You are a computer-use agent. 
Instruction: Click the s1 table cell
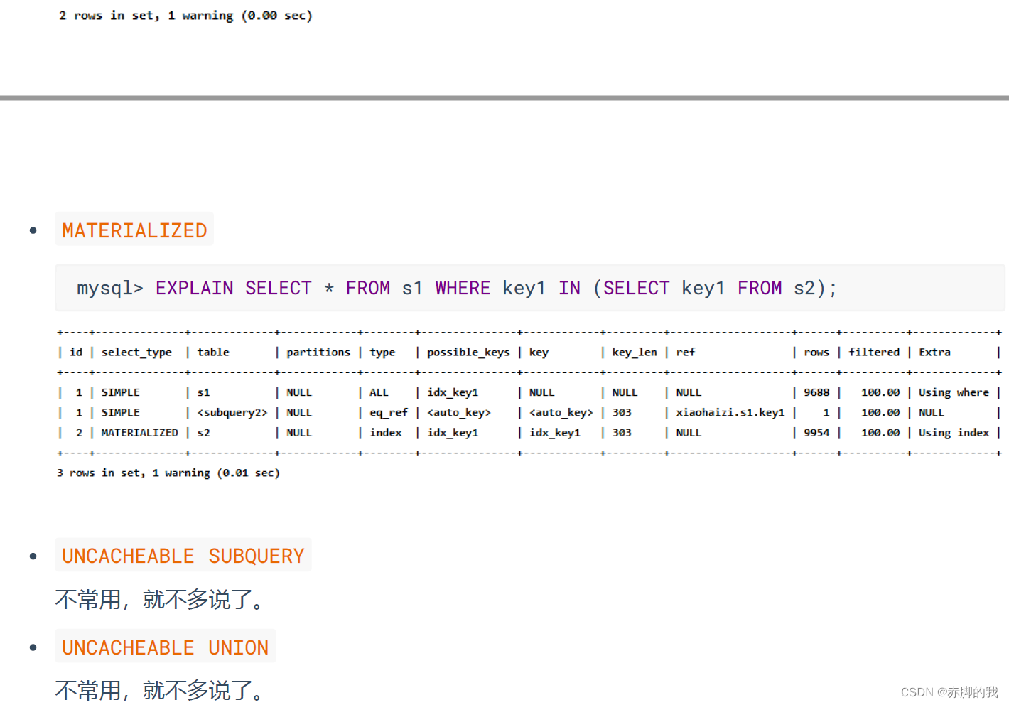[204, 392]
